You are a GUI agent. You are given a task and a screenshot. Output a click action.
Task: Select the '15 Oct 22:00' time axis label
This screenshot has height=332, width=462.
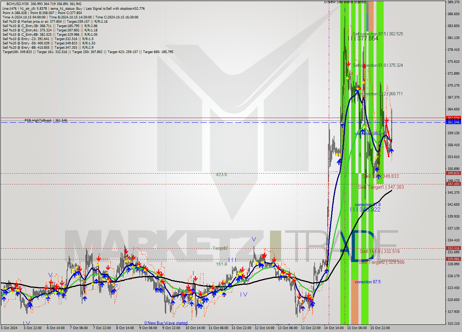click(380, 328)
